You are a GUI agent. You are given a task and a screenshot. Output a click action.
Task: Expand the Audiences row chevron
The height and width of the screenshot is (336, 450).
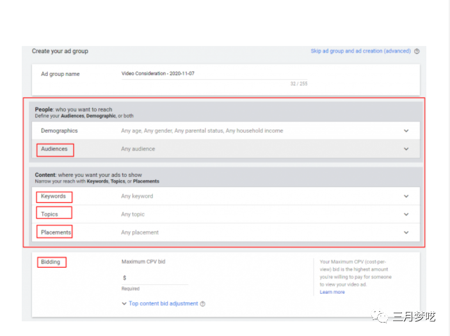(x=406, y=149)
